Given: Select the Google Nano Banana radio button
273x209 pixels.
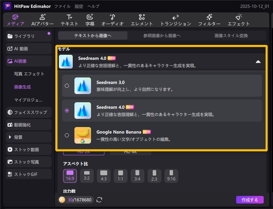Looking at the screenshot, I should 67,135.
